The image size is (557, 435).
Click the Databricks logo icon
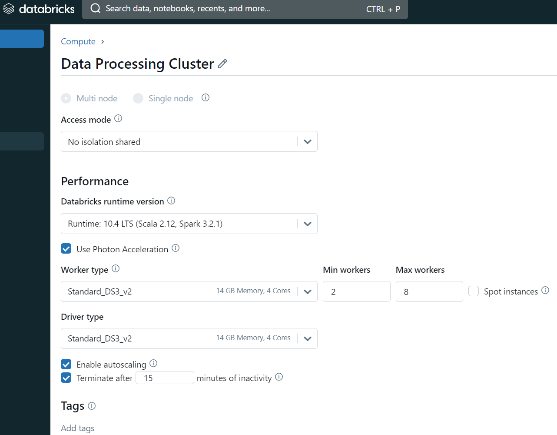[x=9, y=9]
